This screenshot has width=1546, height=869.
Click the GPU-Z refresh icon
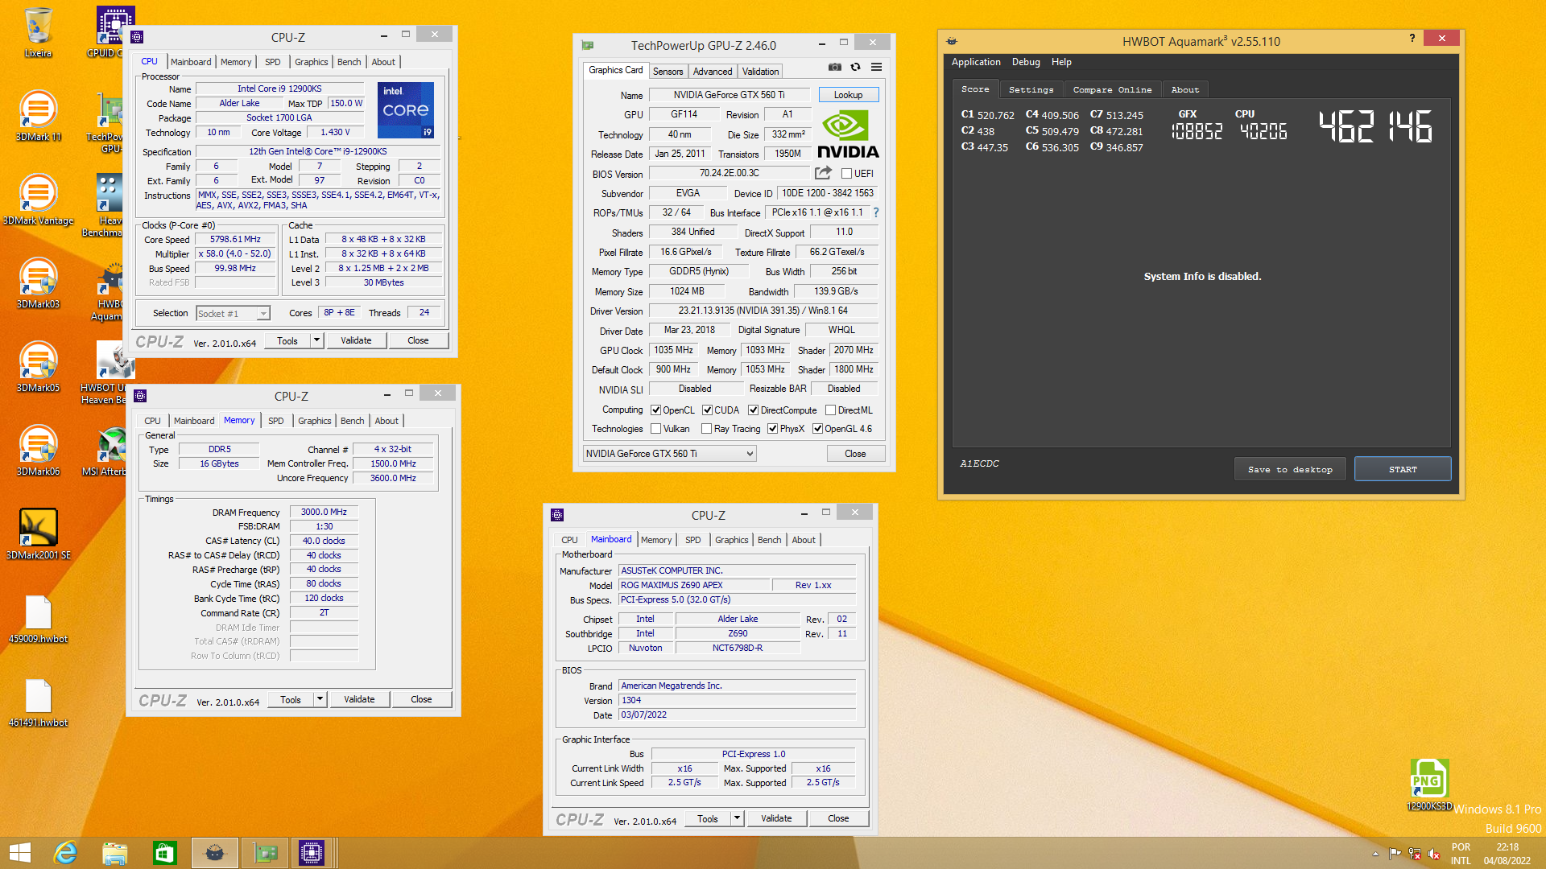click(856, 67)
